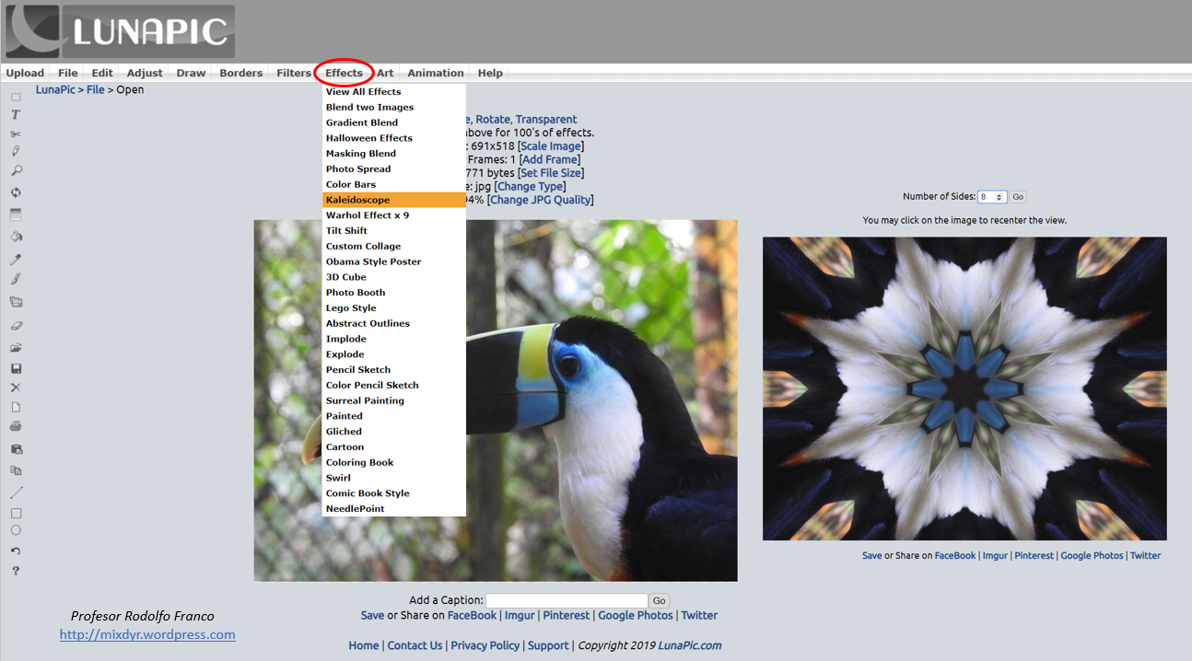Screen dimensions: 1192x661
Task: Open the Number of Sides selector
Action: [992, 197]
